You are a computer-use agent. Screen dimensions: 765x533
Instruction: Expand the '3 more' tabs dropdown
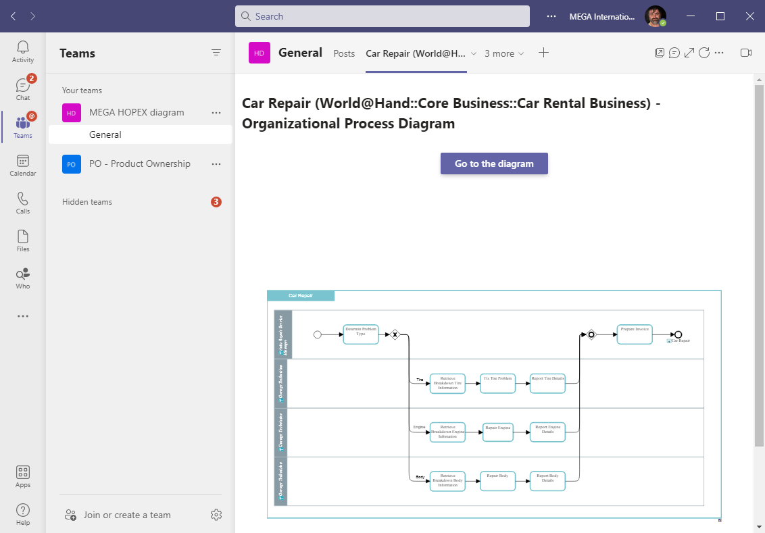coord(504,54)
